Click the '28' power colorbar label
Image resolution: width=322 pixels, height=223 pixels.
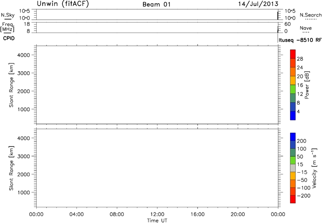coord(300,59)
